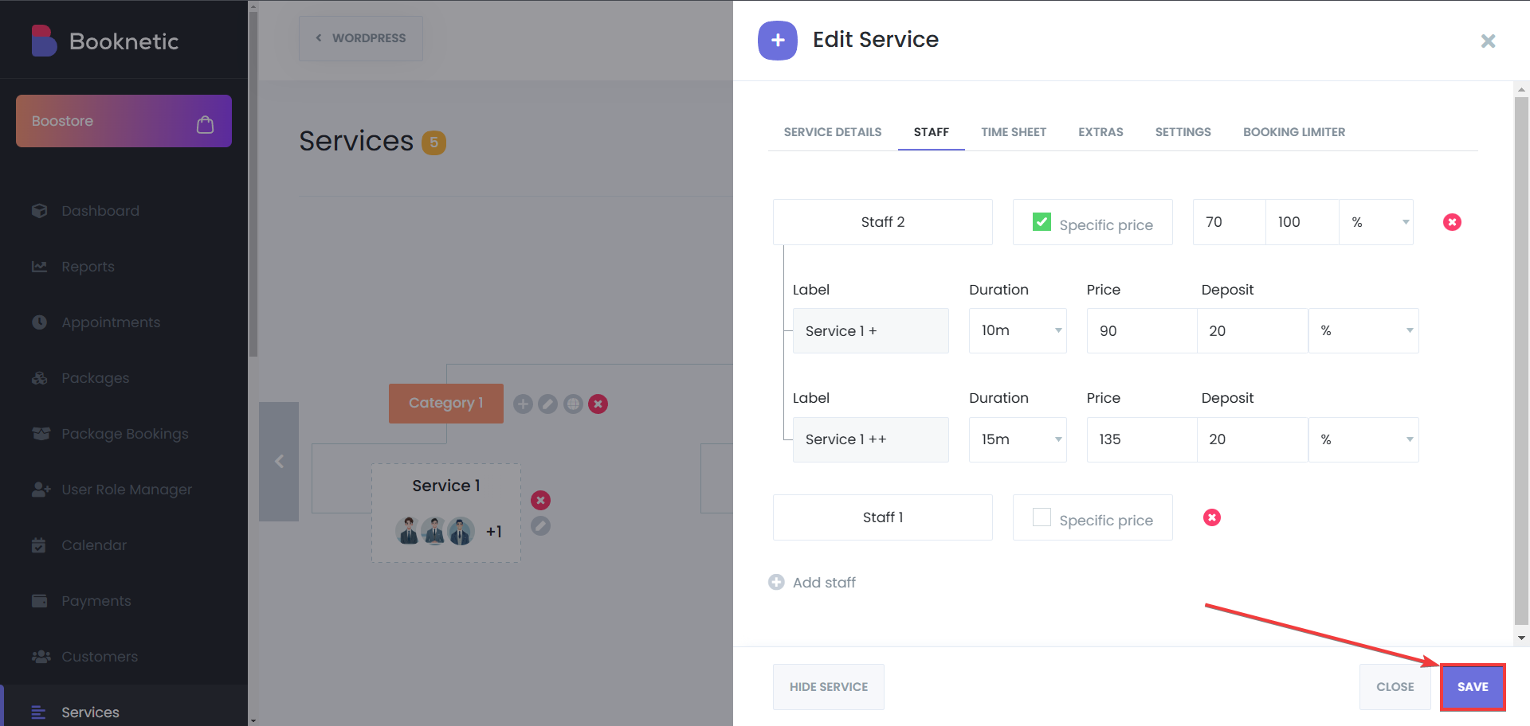Click the Appointments clock icon
Viewport: 1530px width, 726px height.
39,322
